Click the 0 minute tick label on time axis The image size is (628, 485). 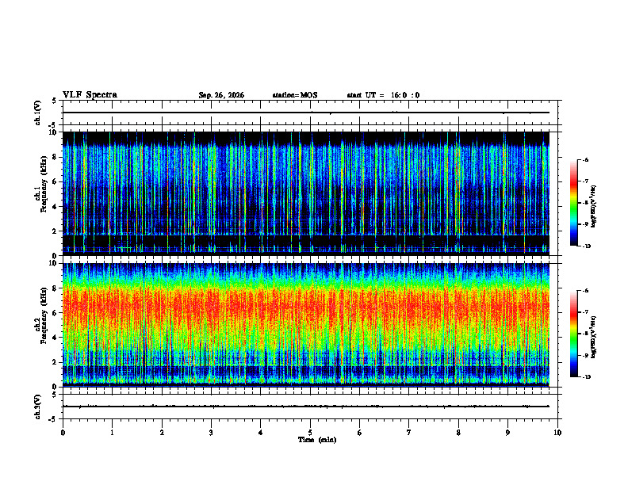click(x=63, y=433)
